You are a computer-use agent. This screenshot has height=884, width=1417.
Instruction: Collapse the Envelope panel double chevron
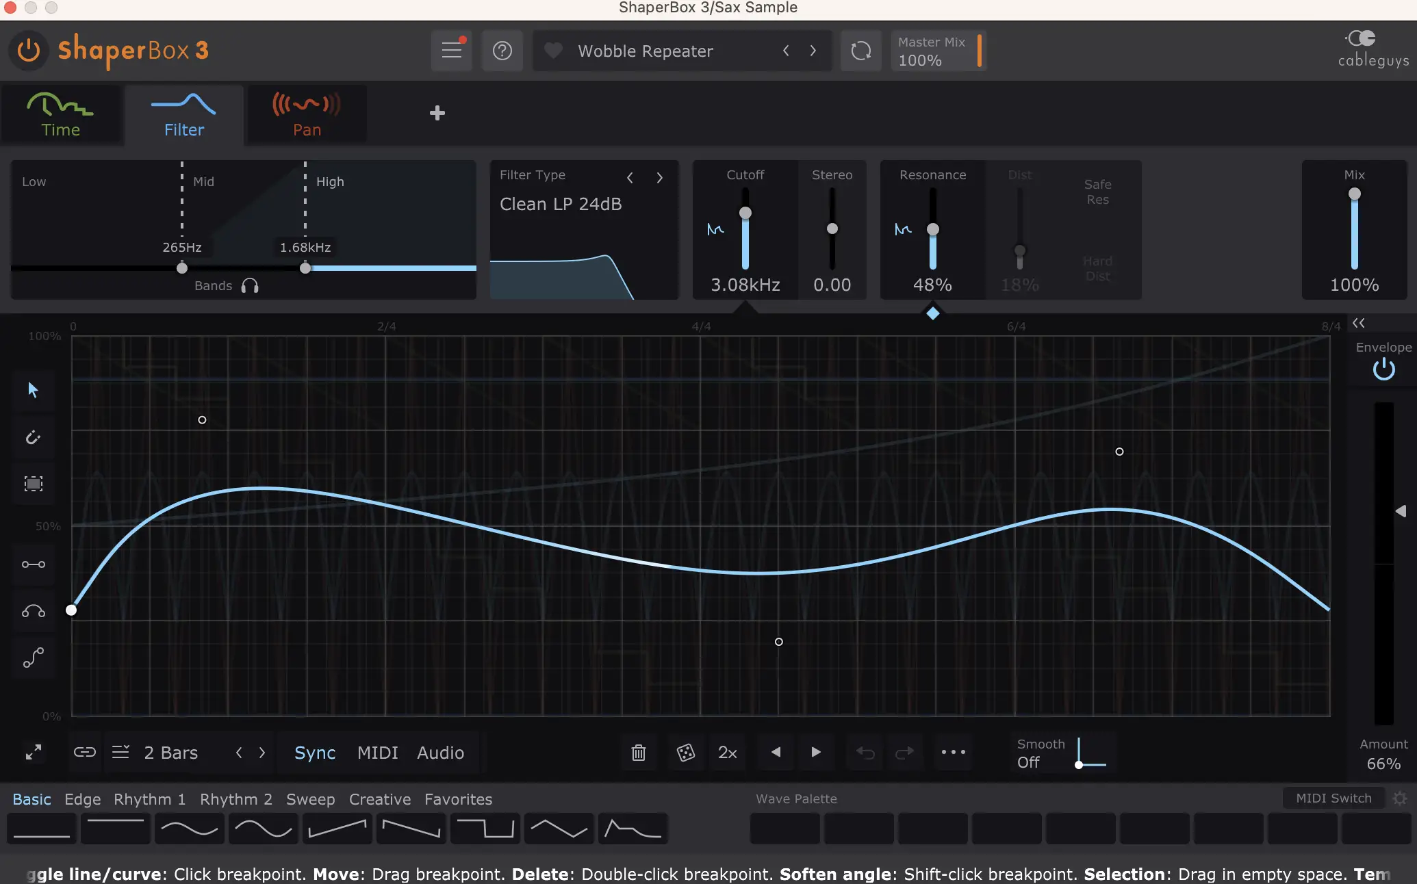pyautogui.click(x=1358, y=323)
